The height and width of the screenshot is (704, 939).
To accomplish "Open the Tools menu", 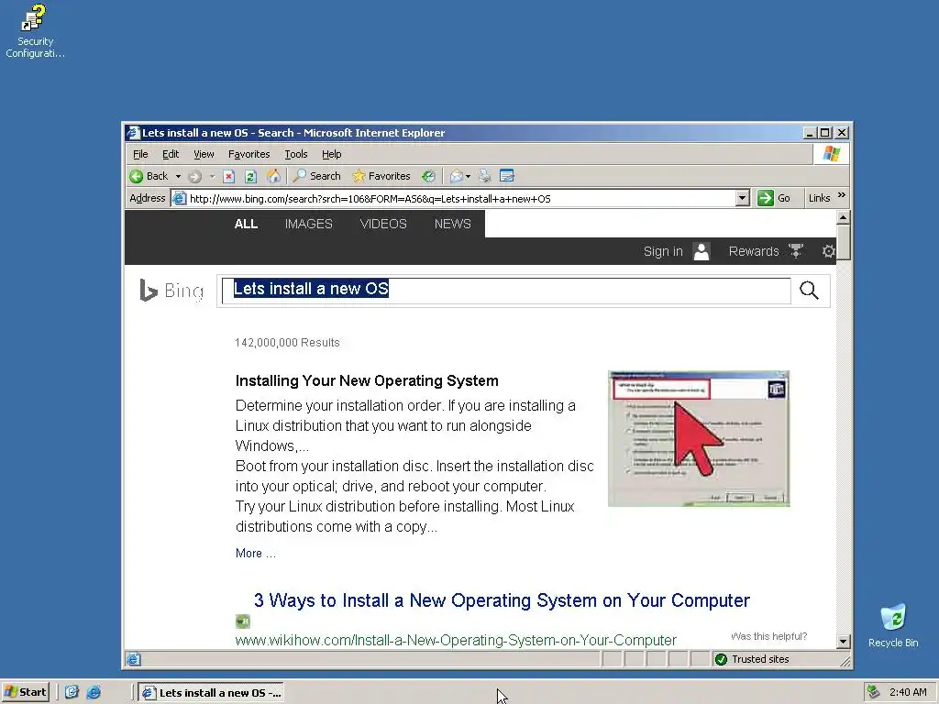I will coord(296,154).
